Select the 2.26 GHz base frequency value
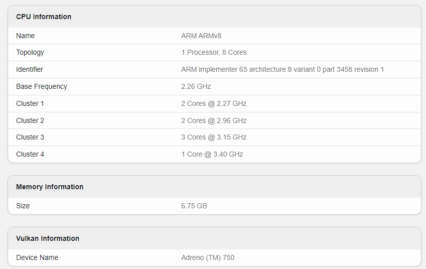 pyautogui.click(x=196, y=86)
